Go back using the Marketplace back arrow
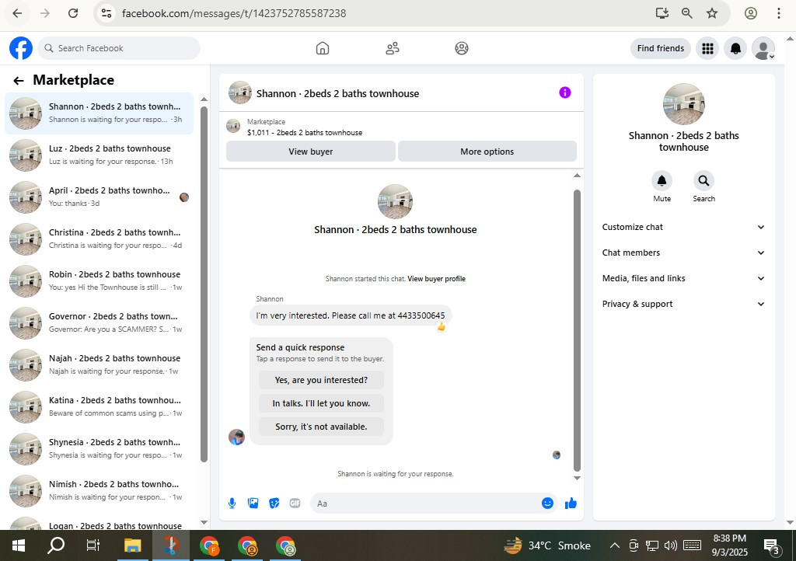 [x=19, y=81]
